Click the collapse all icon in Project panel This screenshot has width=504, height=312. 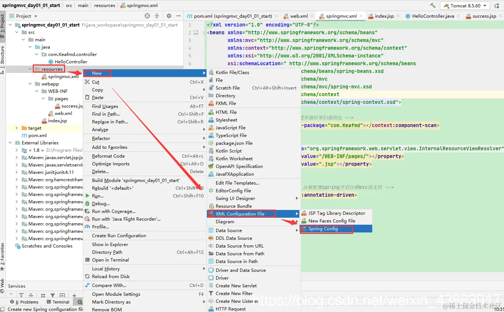pos(157,16)
